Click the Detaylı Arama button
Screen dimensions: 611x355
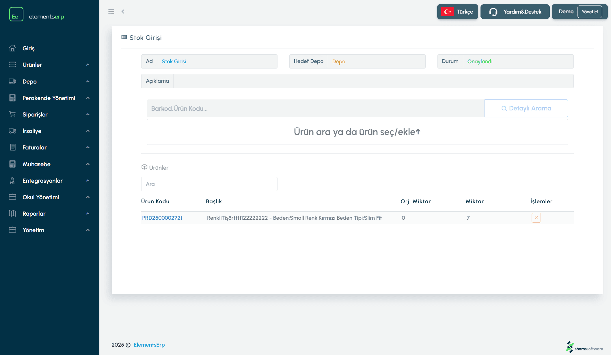tap(526, 108)
